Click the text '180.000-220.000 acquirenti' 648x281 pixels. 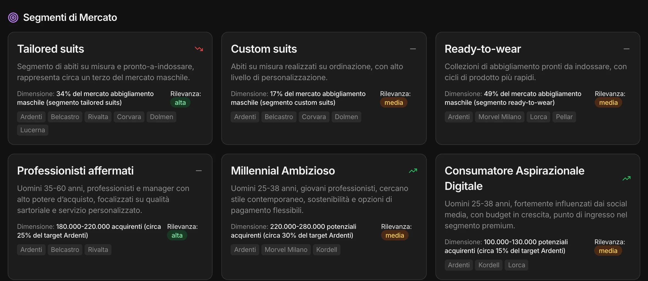click(x=99, y=227)
